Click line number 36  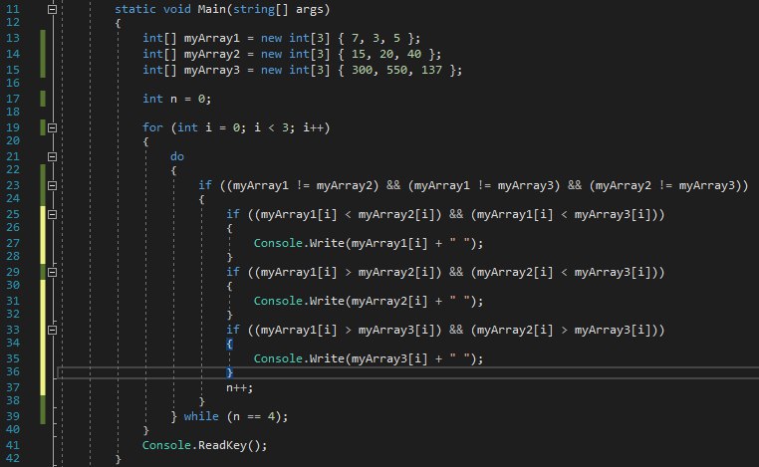point(13,371)
